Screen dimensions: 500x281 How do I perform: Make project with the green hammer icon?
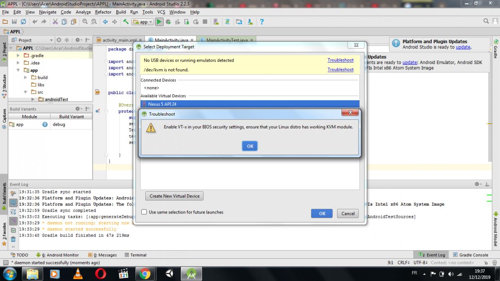pos(126,22)
